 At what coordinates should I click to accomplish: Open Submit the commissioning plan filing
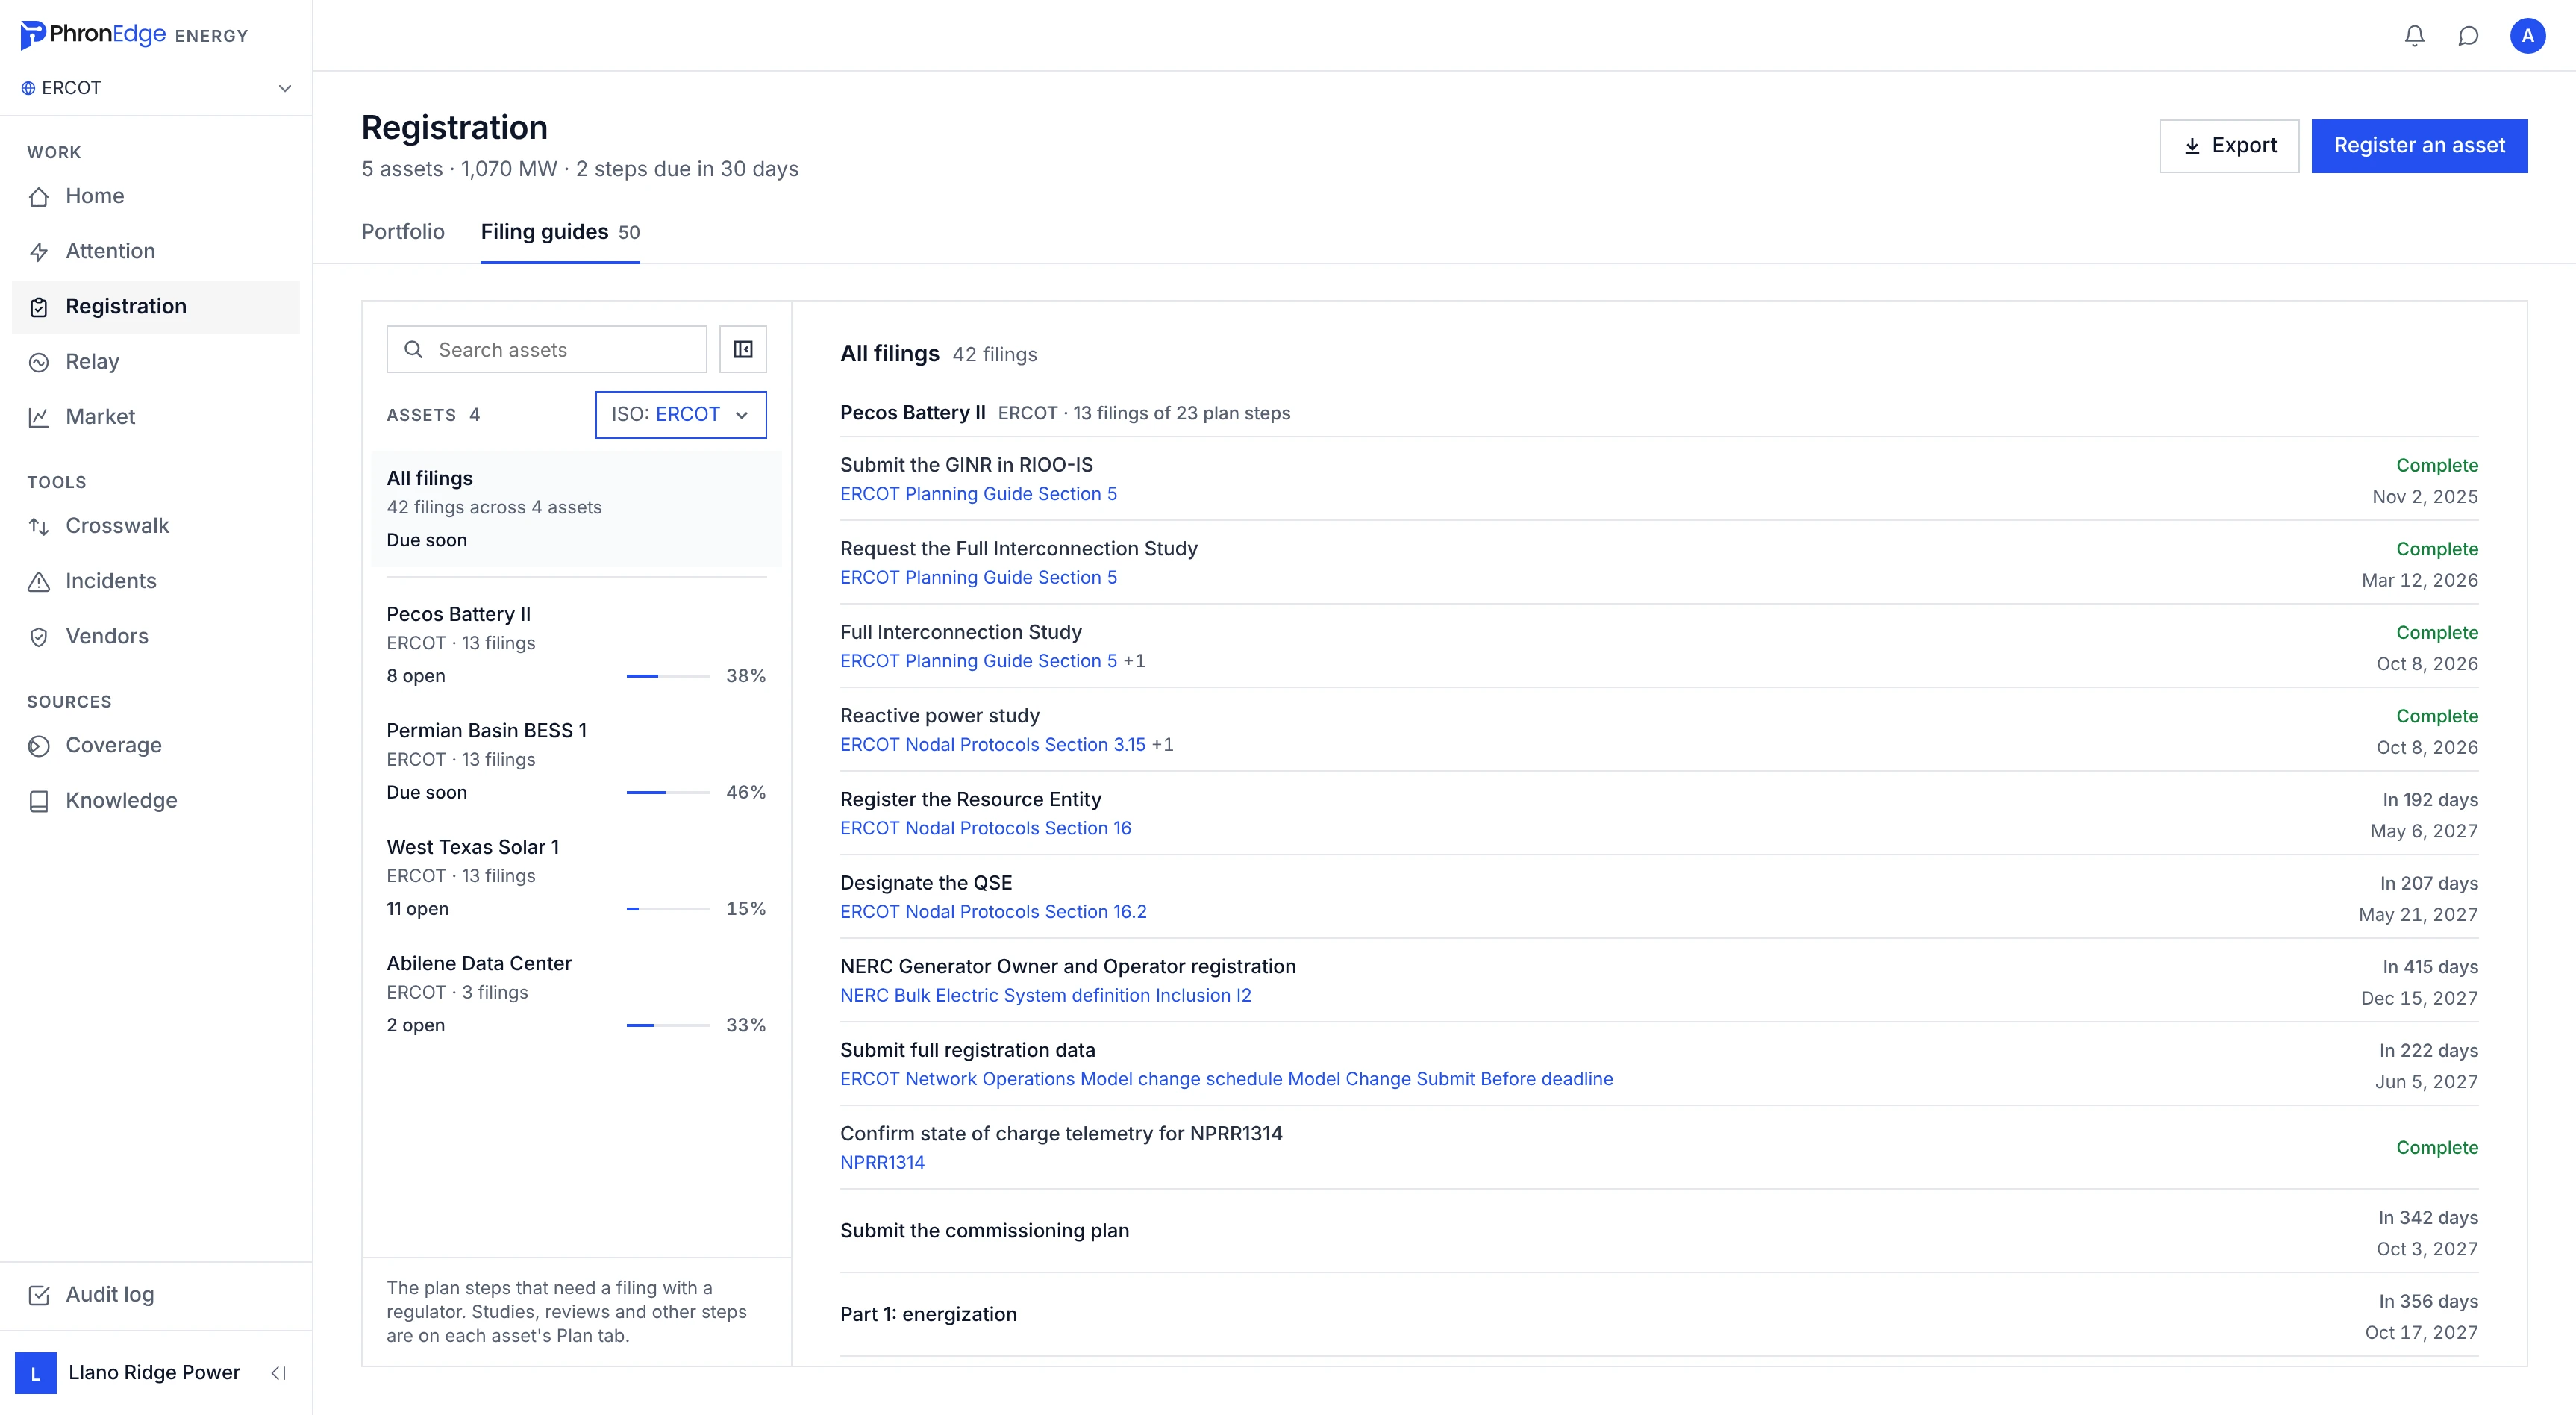pyautogui.click(x=1659, y=1232)
